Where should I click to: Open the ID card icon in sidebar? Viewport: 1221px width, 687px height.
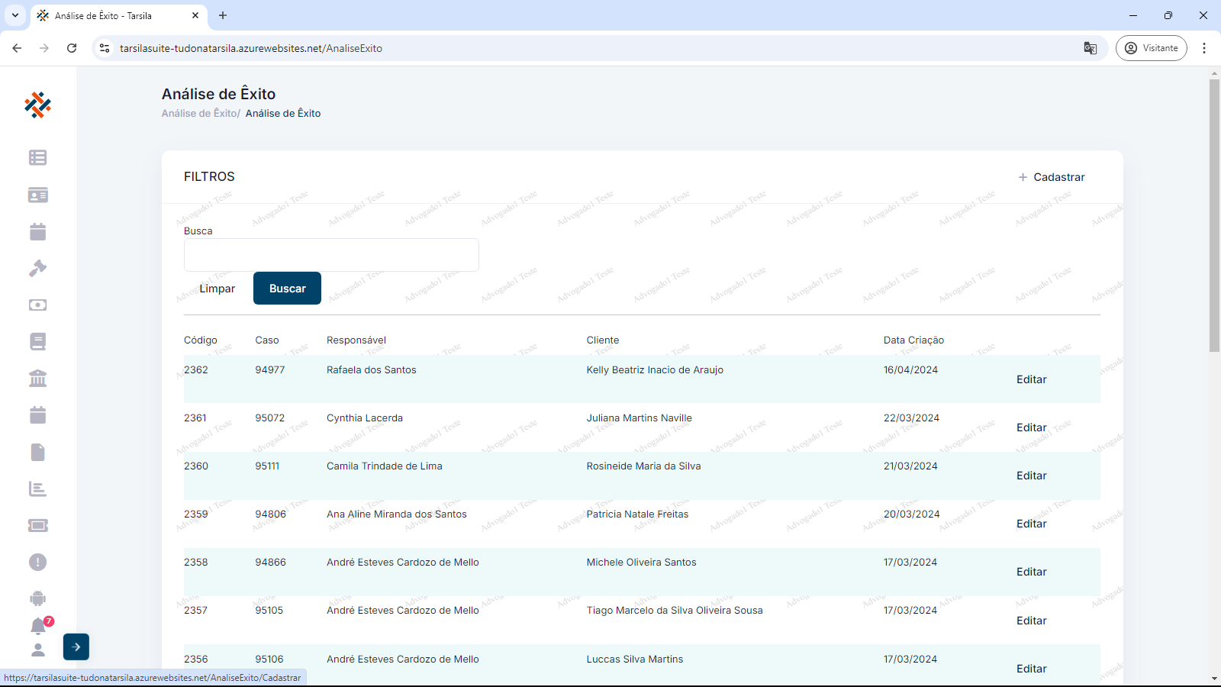[37, 195]
